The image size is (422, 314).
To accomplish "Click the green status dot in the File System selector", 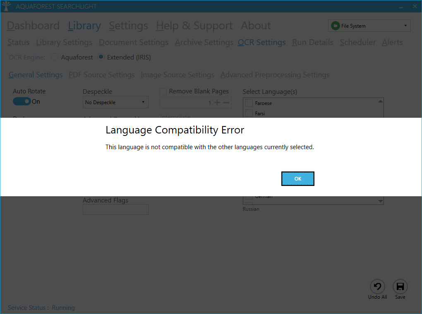I will pos(335,26).
